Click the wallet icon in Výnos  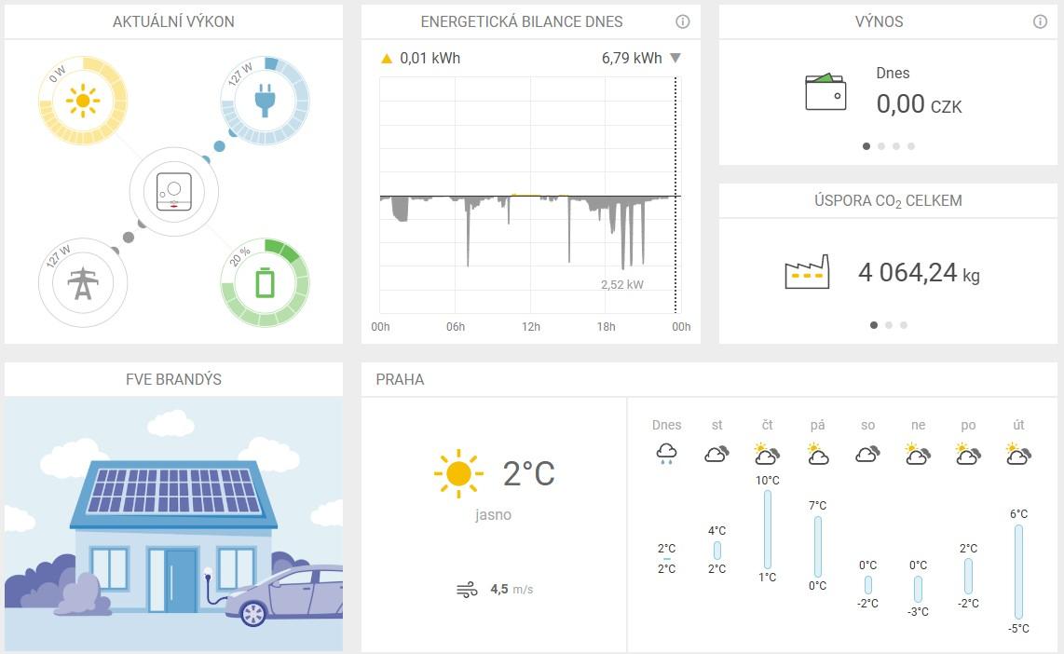tap(825, 92)
